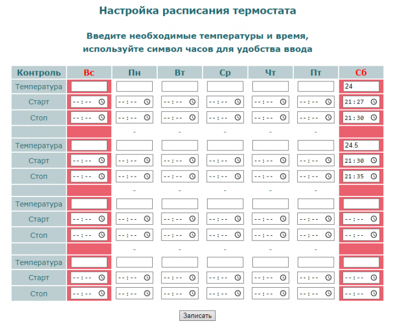Click clock icon in first block Старт, Пн column

[147, 102]
